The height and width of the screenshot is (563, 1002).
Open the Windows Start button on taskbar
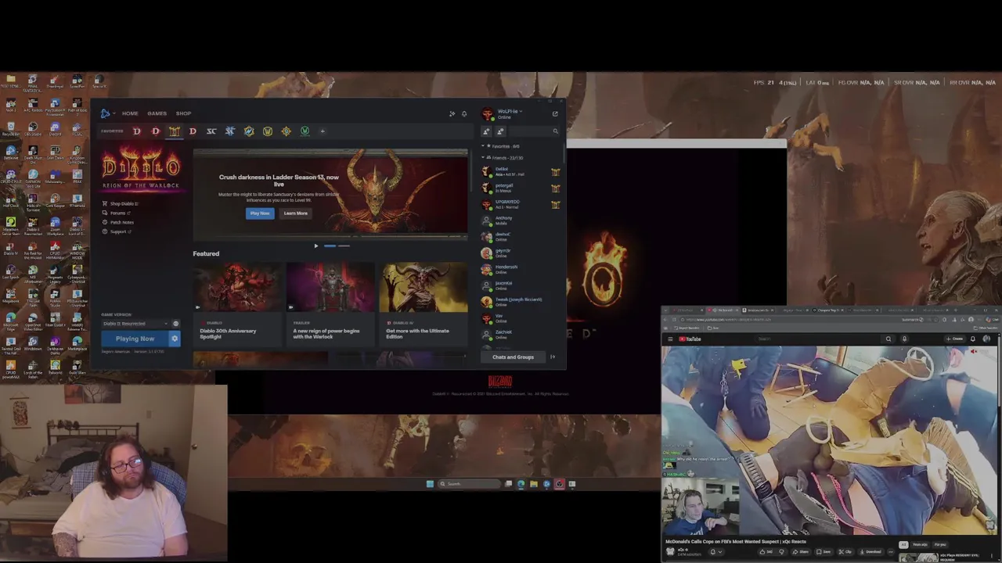pos(430,484)
